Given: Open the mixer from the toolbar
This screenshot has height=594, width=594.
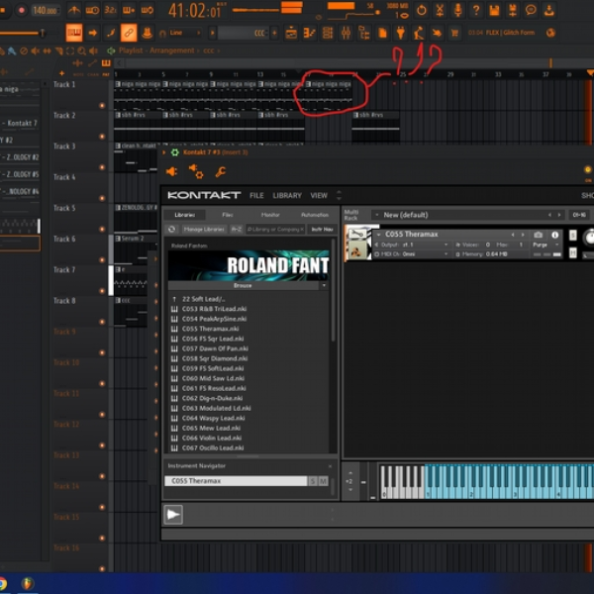Looking at the screenshot, I should (x=346, y=34).
